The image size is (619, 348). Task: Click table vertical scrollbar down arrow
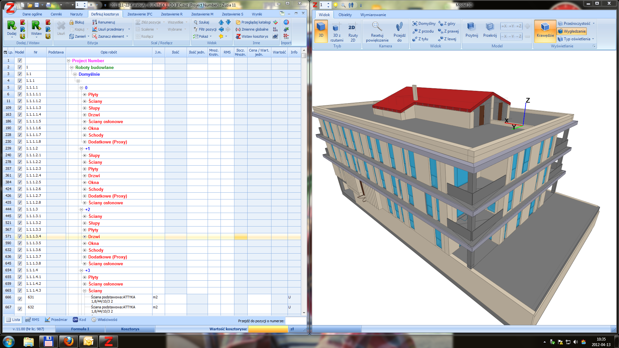pos(304,313)
